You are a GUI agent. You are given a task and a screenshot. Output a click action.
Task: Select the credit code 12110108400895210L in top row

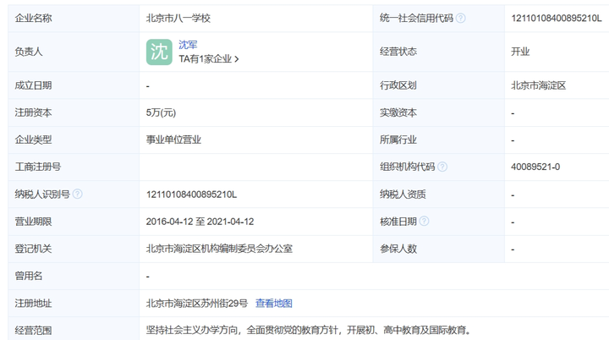(x=557, y=19)
